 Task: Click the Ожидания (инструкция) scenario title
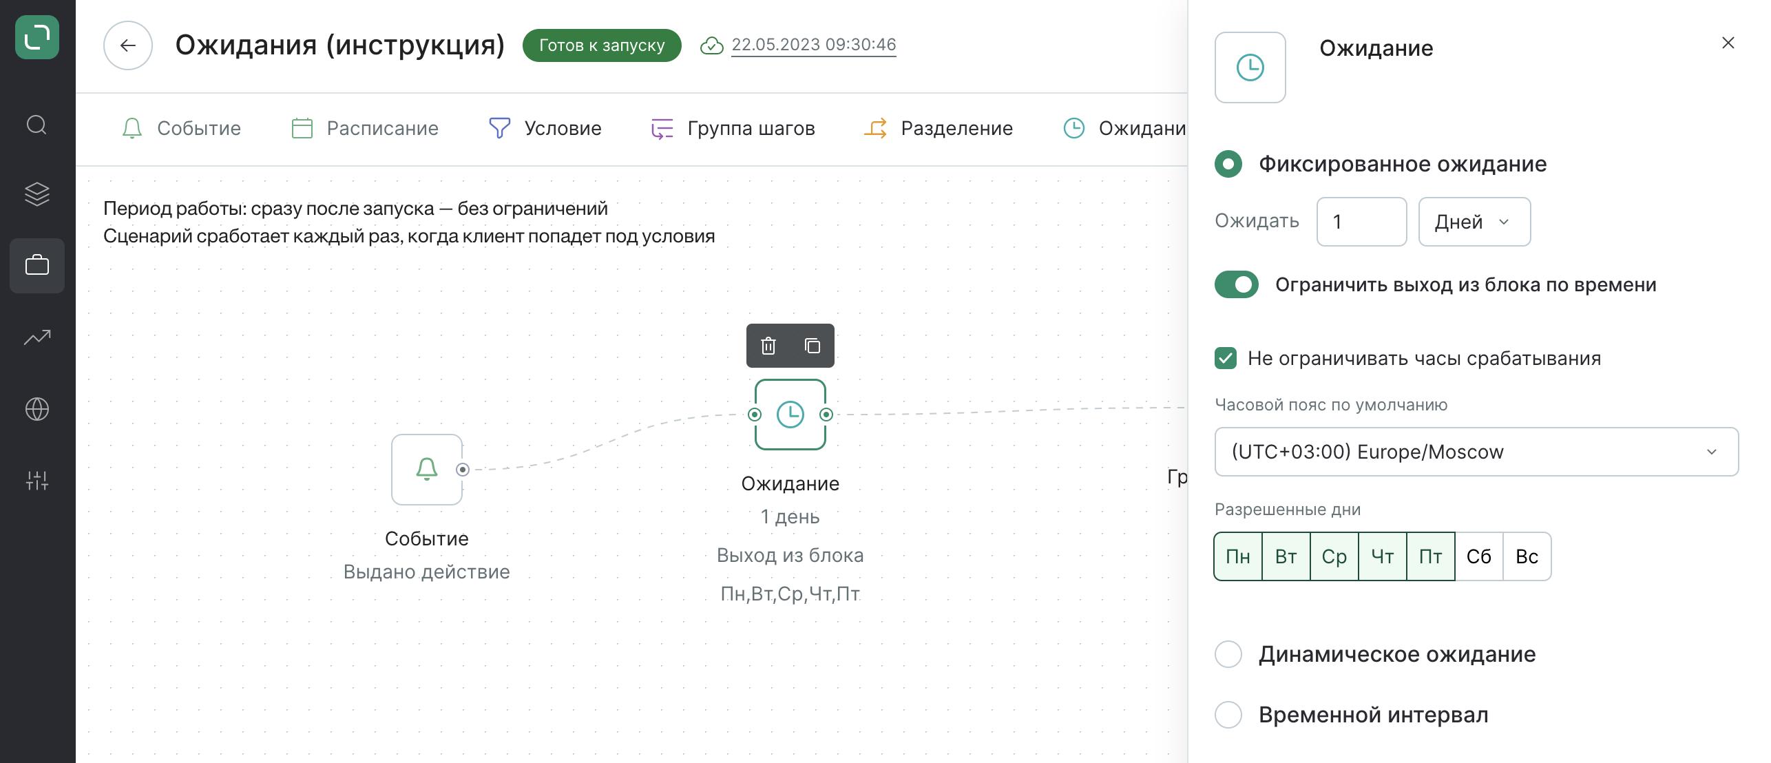[340, 45]
